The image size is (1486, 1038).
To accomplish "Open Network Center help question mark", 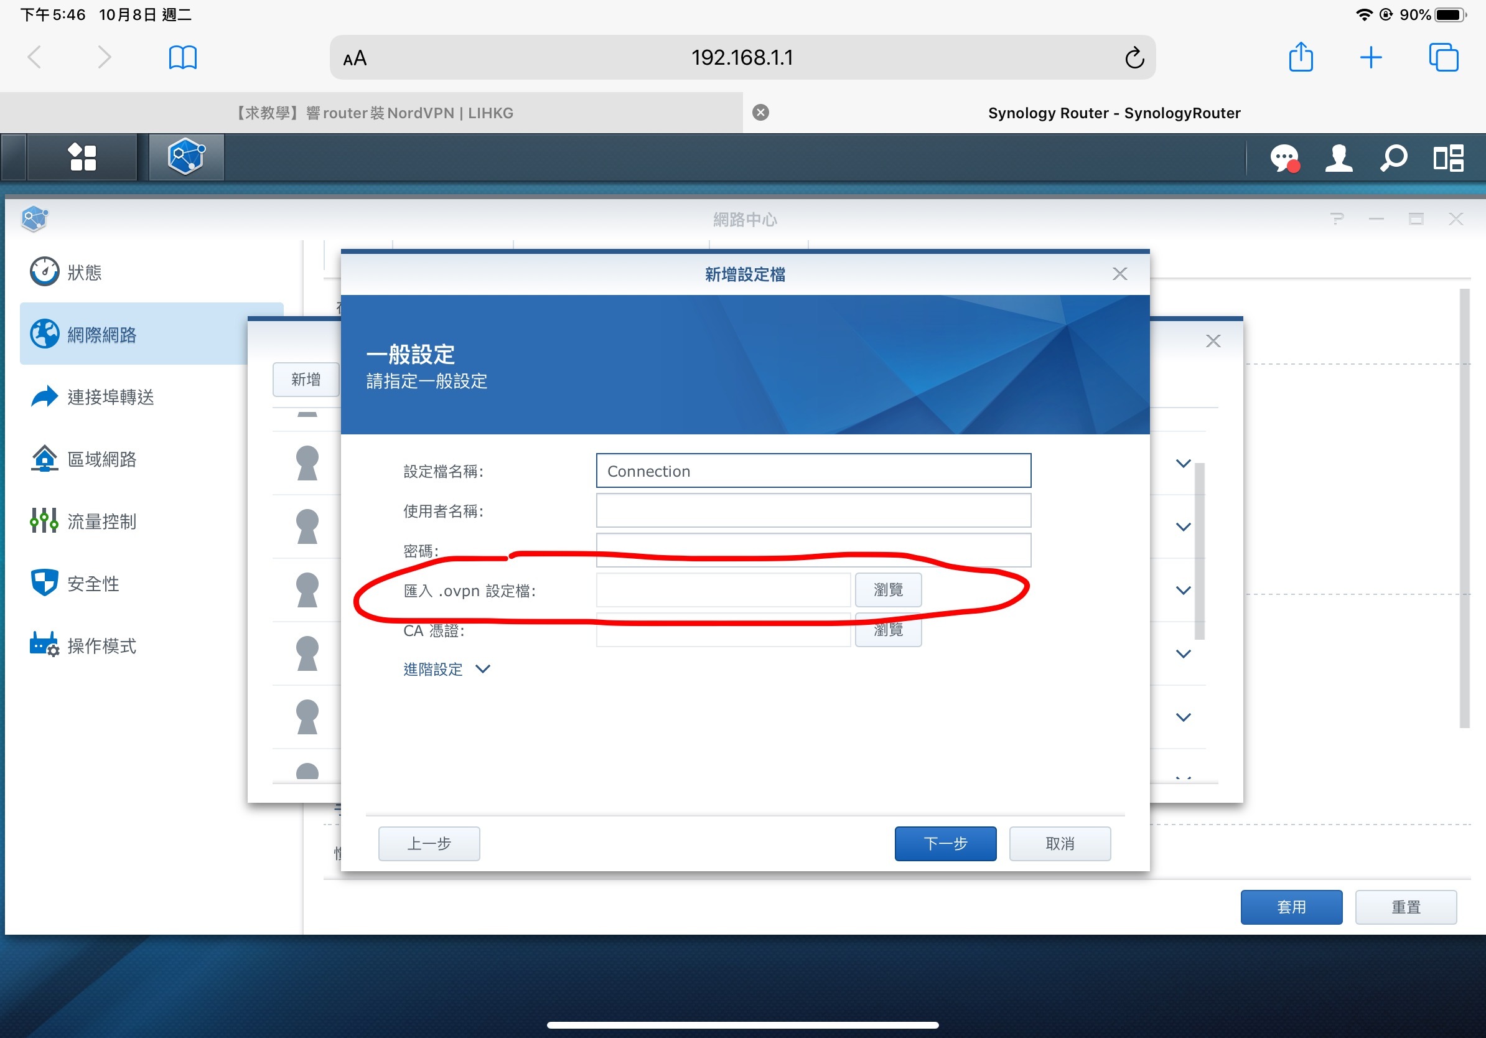I will pyautogui.click(x=1337, y=218).
